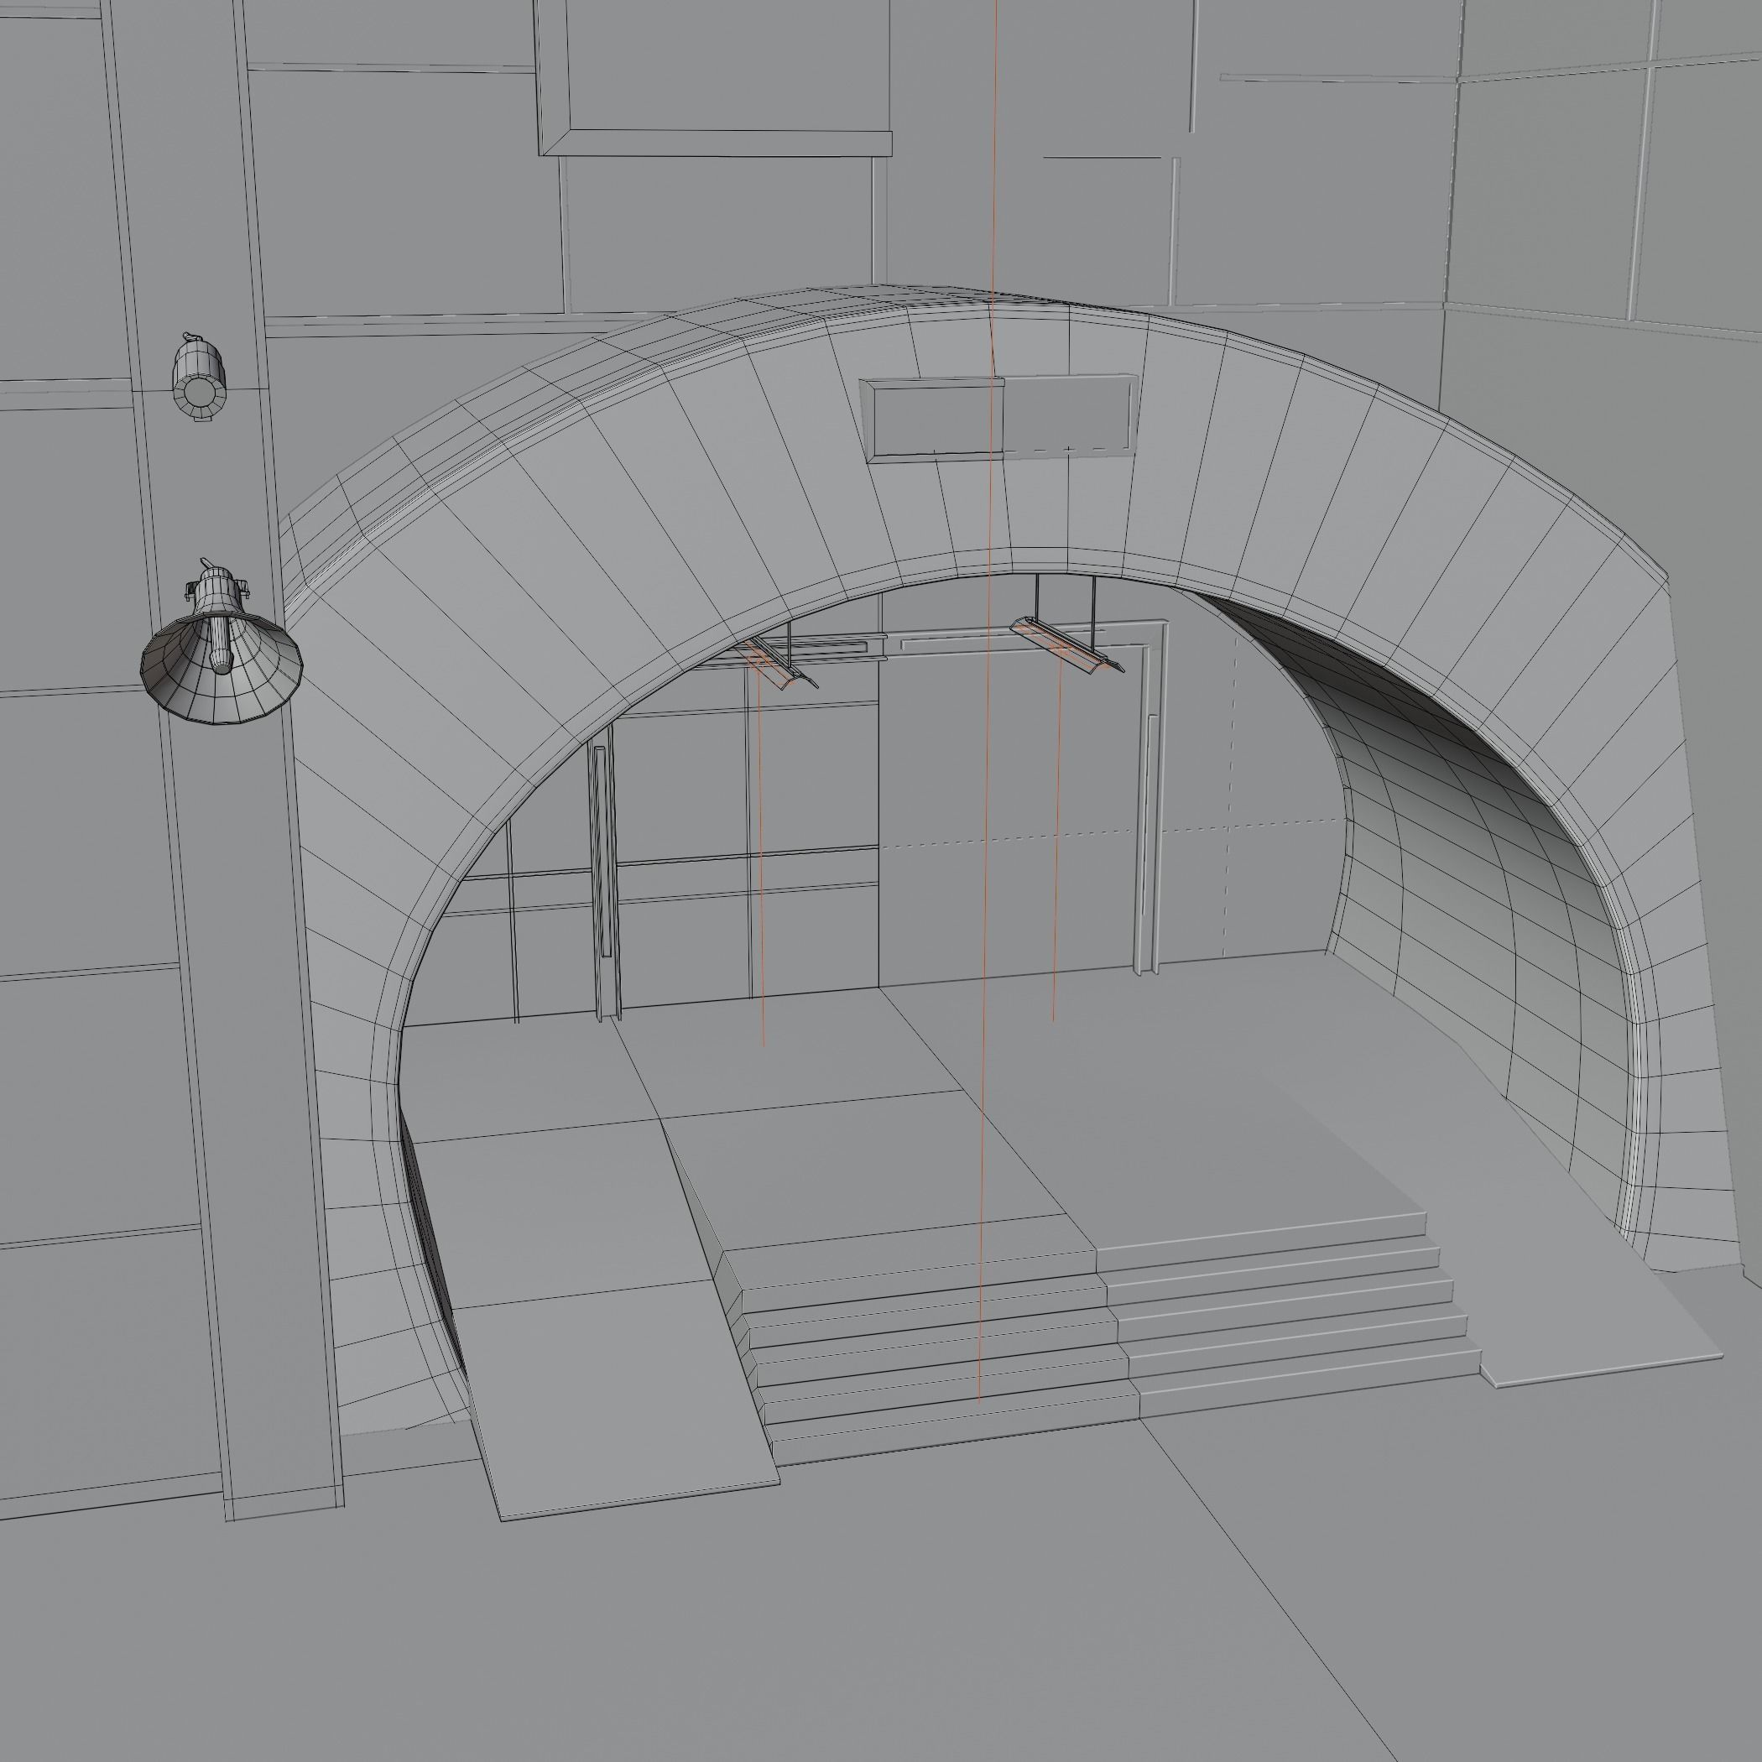
Task: Select the small cylindrical lamp above the loudspeaker
Action: tap(200, 378)
